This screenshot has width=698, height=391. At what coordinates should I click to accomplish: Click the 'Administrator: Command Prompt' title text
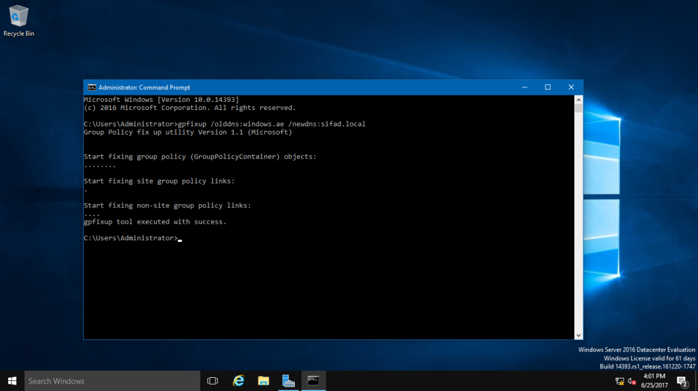[144, 87]
